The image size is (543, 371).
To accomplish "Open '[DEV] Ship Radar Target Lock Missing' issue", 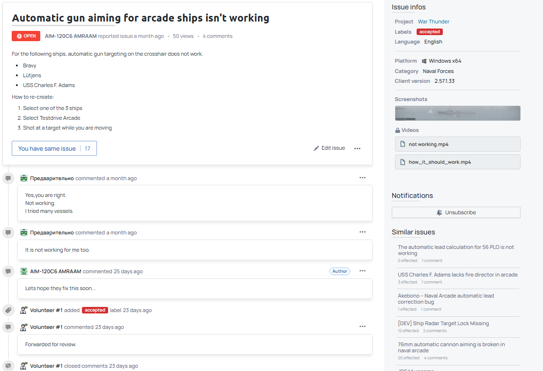I will 443,323.
